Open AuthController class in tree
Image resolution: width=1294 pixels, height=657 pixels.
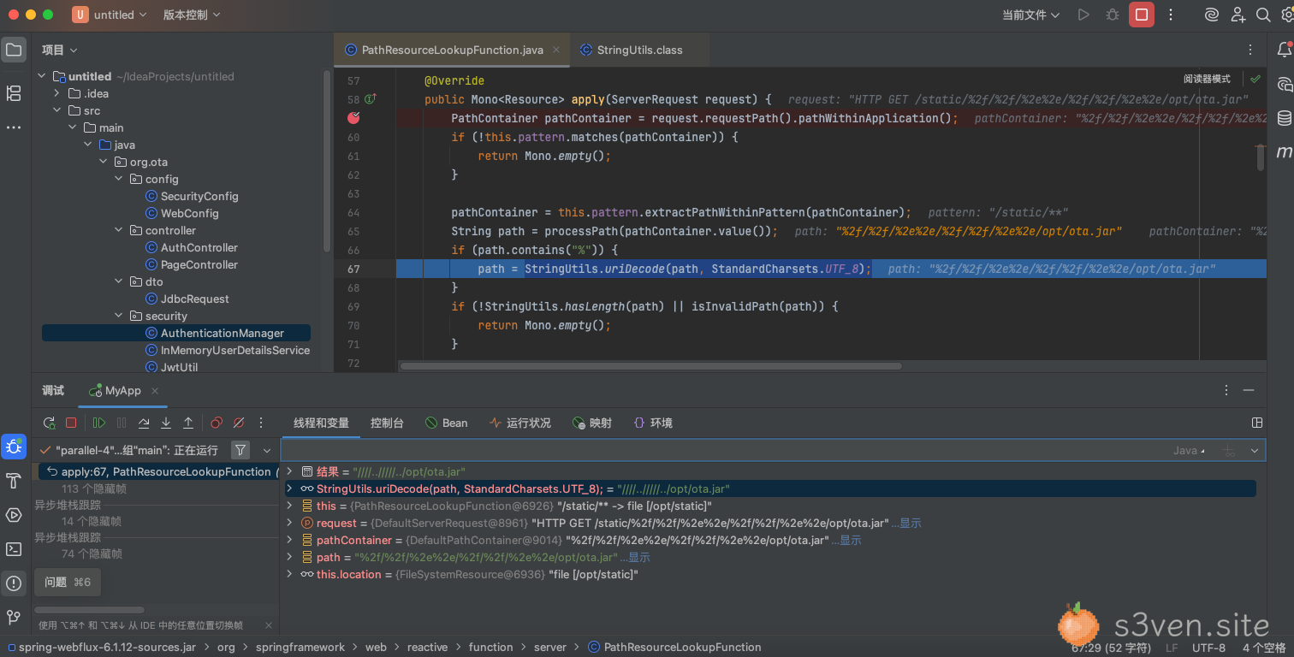click(x=199, y=247)
